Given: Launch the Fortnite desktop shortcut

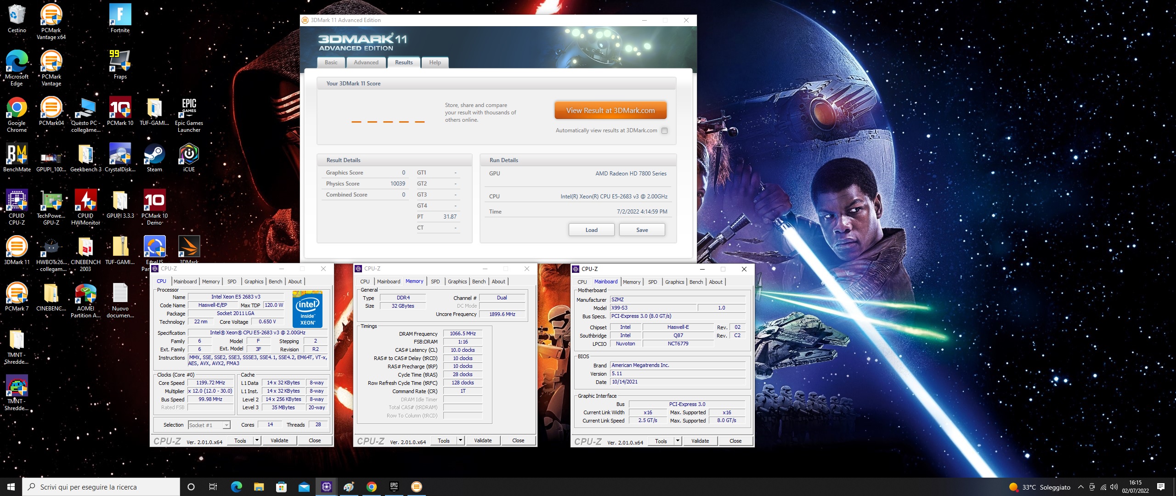Looking at the screenshot, I should pyautogui.click(x=120, y=18).
